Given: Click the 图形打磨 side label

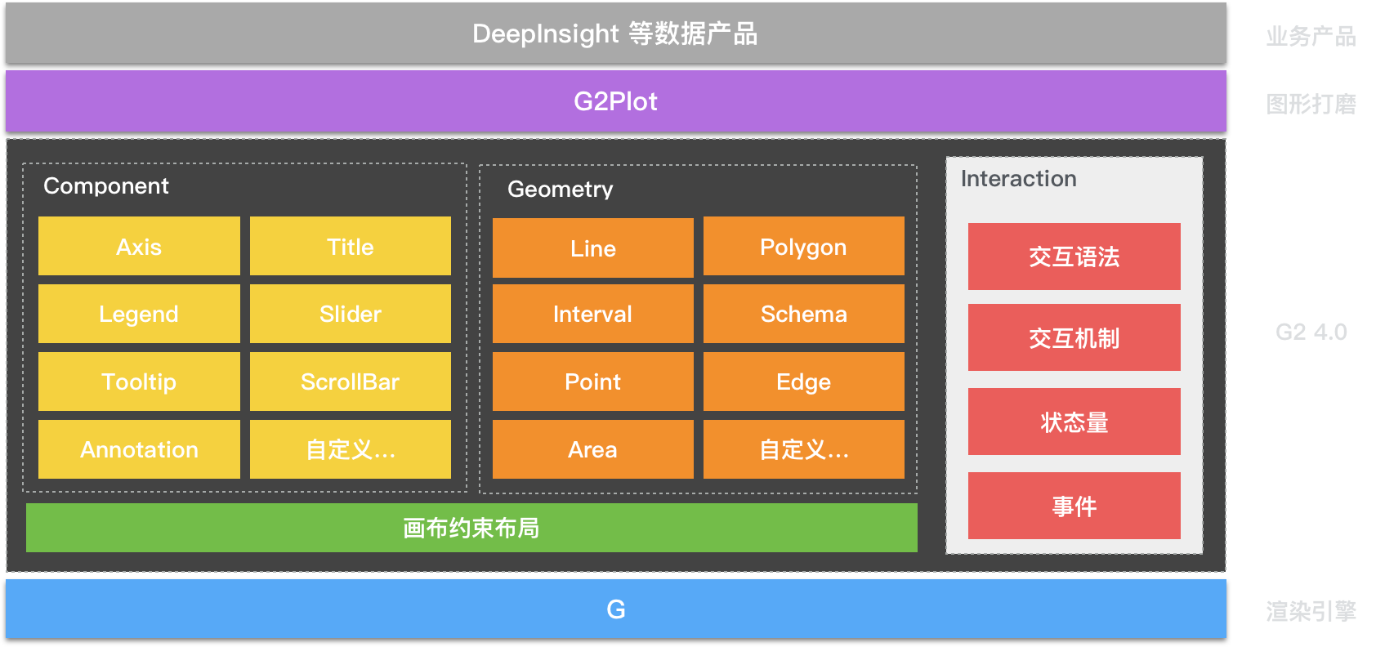Looking at the screenshot, I should (x=1311, y=104).
